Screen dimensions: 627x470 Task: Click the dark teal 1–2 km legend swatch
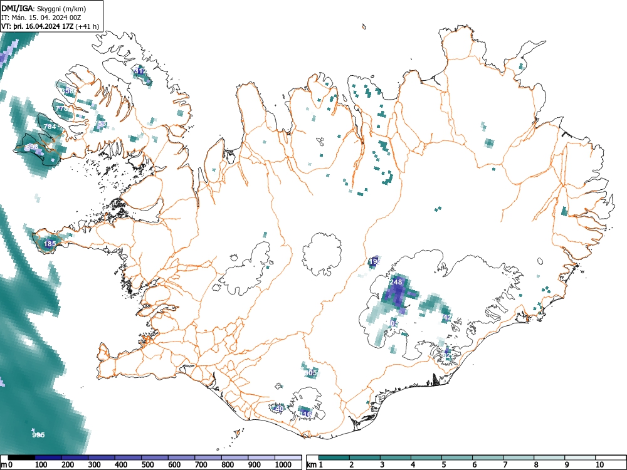click(334, 457)
